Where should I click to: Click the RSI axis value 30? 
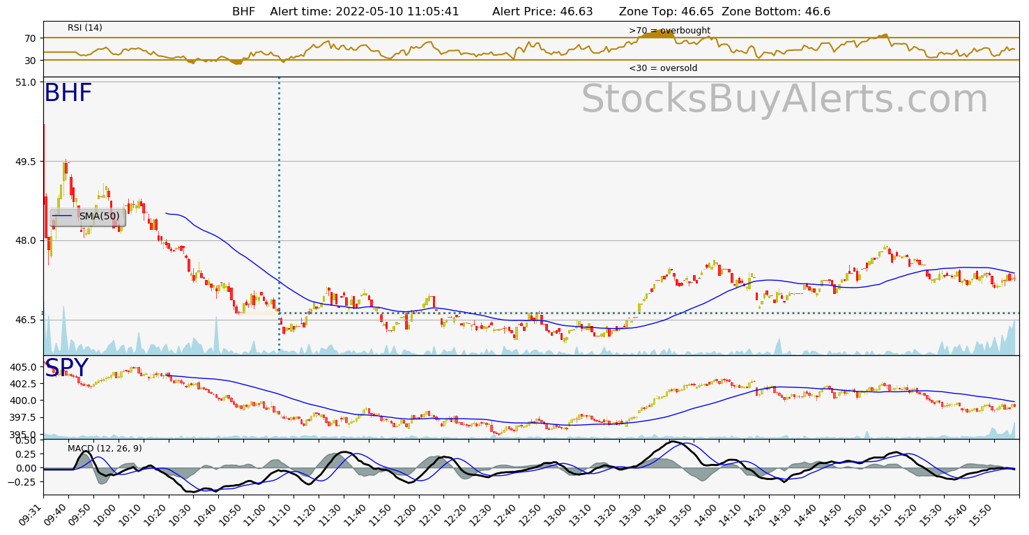pyautogui.click(x=31, y=61)
